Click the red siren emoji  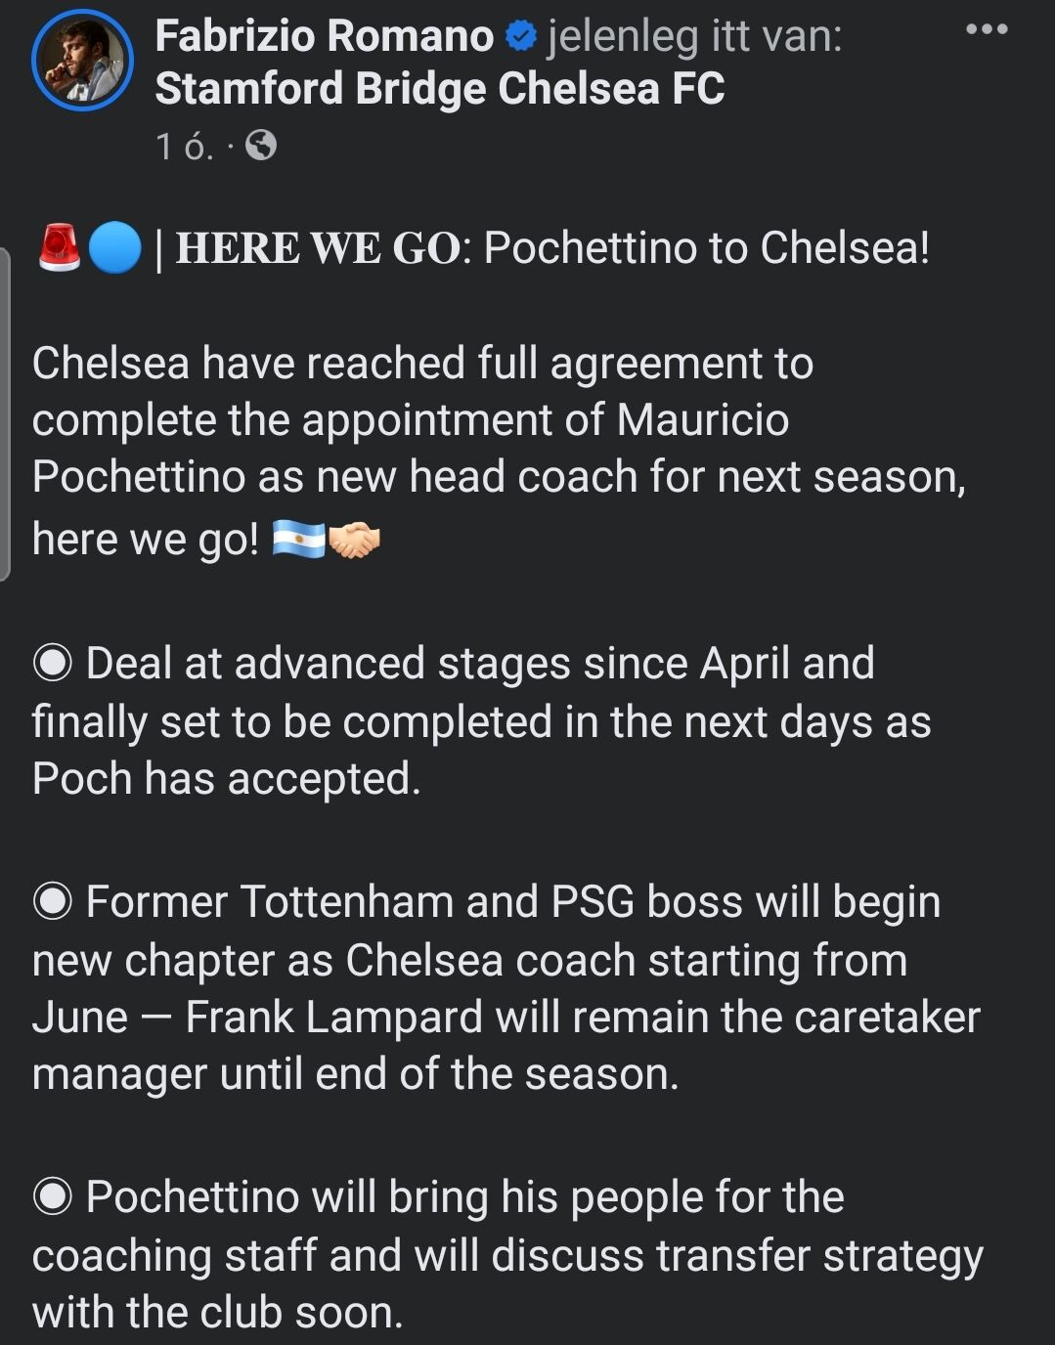click(x=59, y=247)
